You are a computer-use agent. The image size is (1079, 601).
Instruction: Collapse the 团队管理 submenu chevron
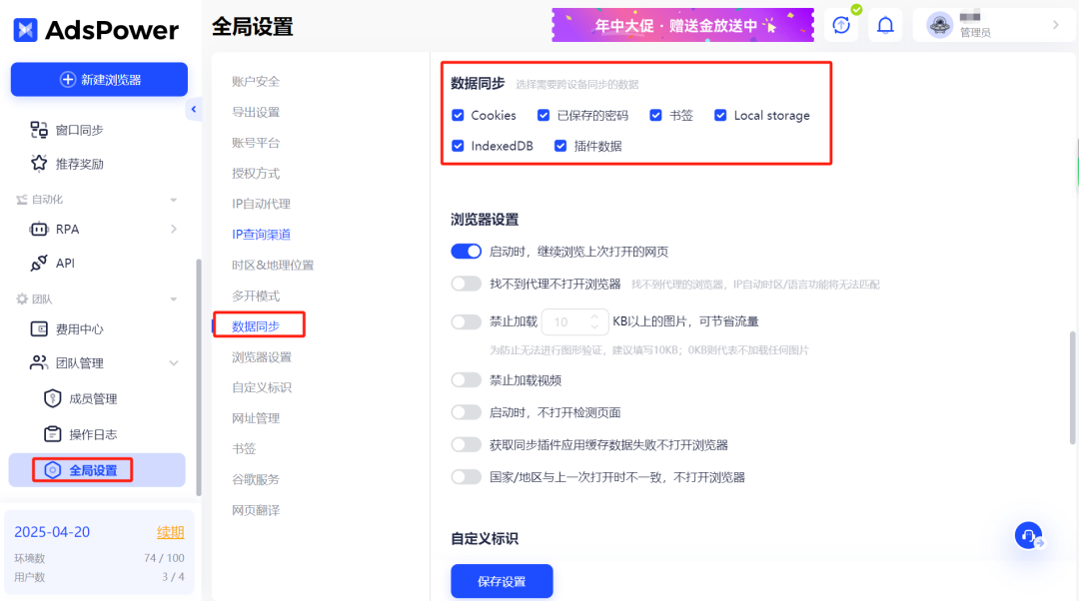click(174, 362)
